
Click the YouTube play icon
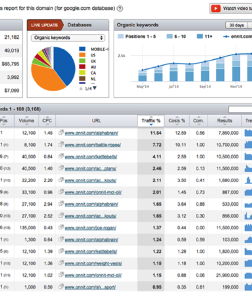tap(216, 8)
